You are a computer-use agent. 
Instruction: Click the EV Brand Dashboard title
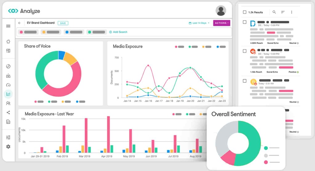click(x=41, y=23)
